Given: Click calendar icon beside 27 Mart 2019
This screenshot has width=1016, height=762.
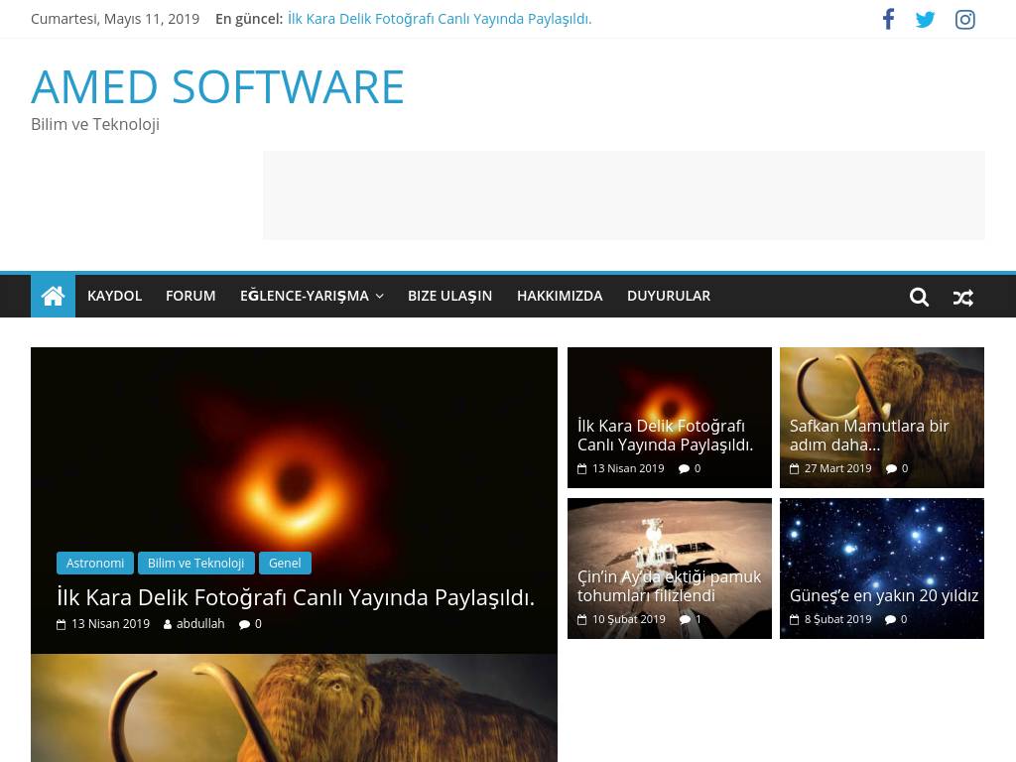Looking at the screenshot, I should [x=795, y=468].
